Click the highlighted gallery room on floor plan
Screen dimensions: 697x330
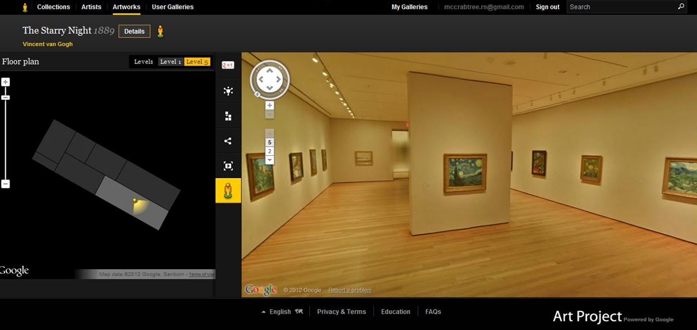(132, 204)
